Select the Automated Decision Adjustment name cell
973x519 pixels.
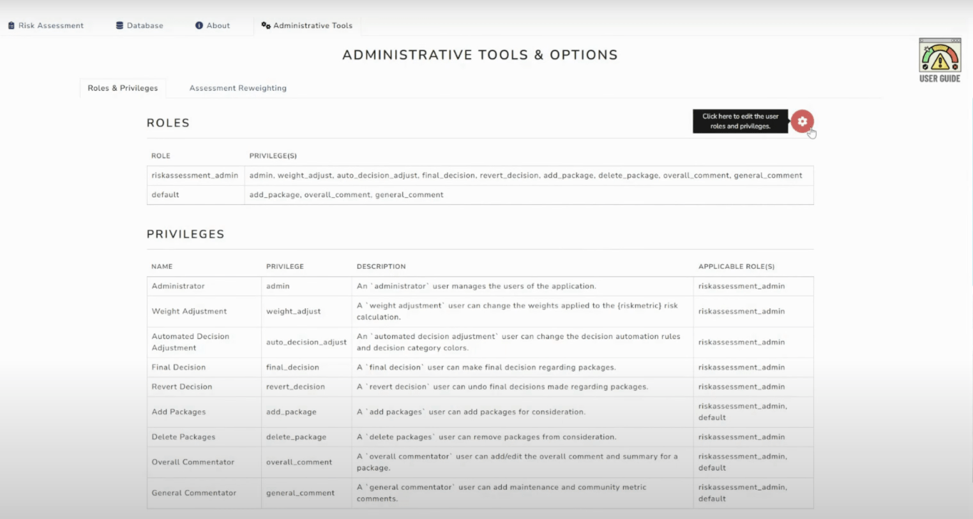tap(190, 342)
